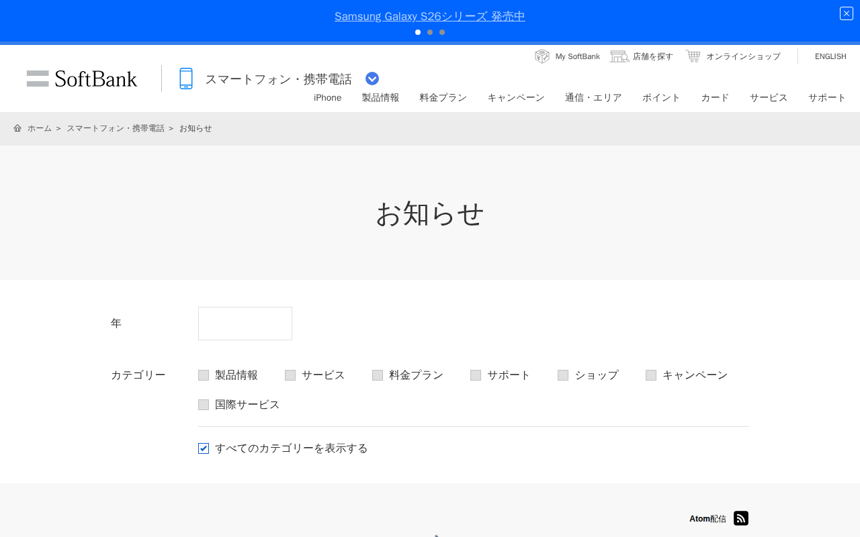Open the サポート menu item

tap(827, 98)
